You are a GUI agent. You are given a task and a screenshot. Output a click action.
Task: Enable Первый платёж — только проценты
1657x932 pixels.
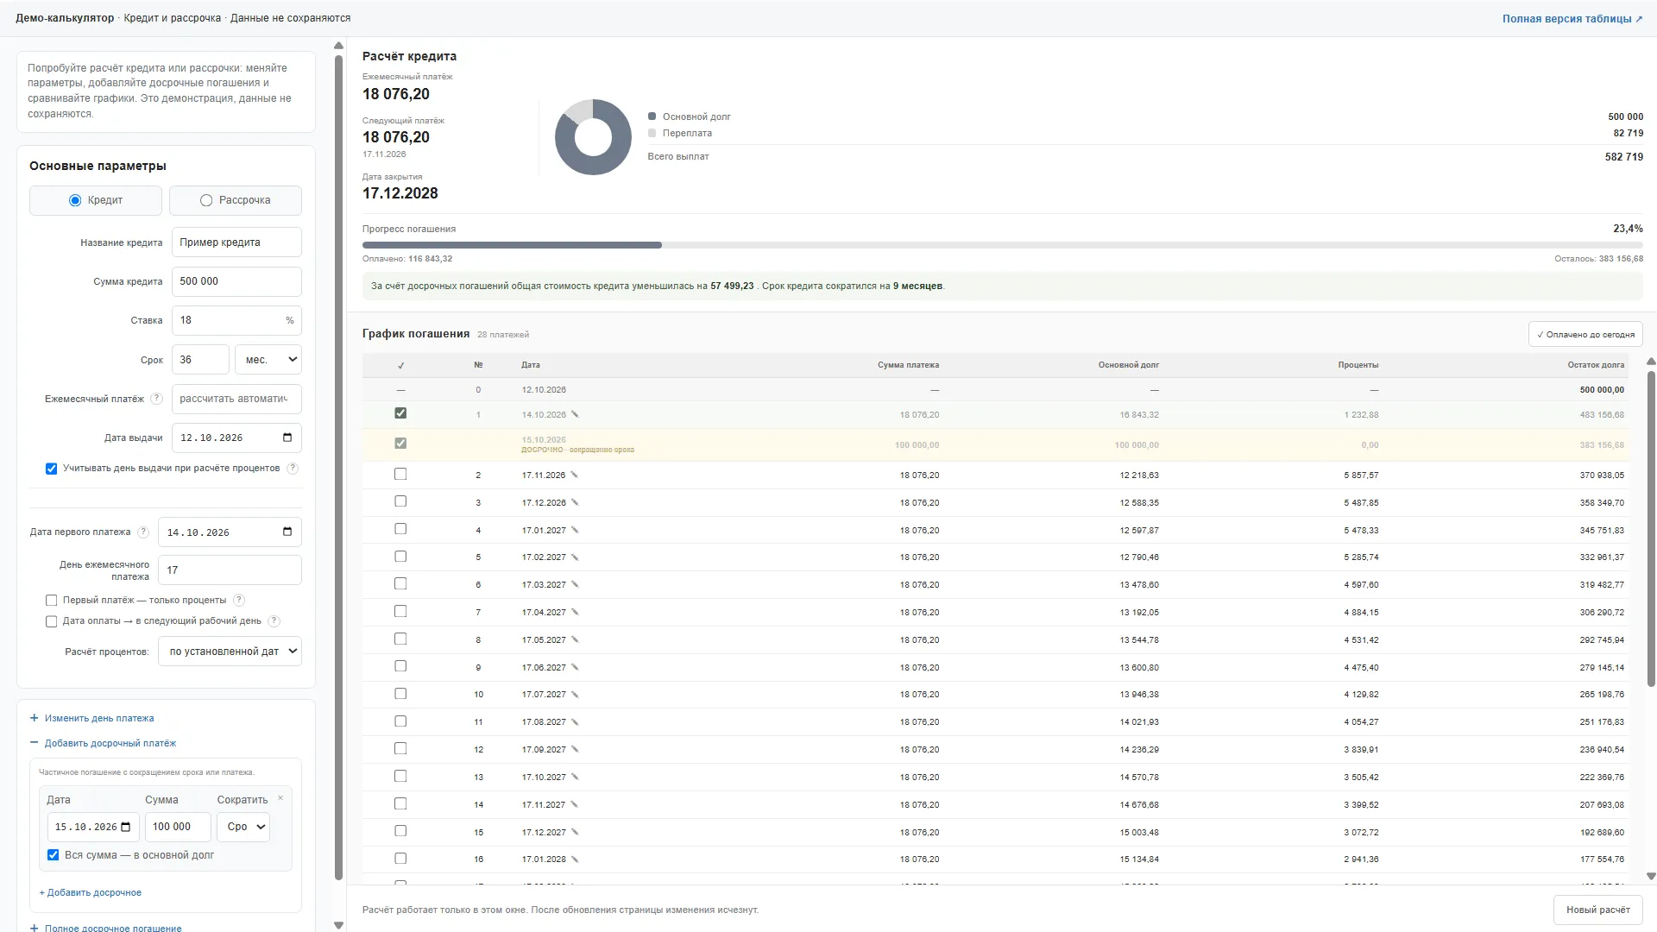pyautogui.click(x=51, y=601)
